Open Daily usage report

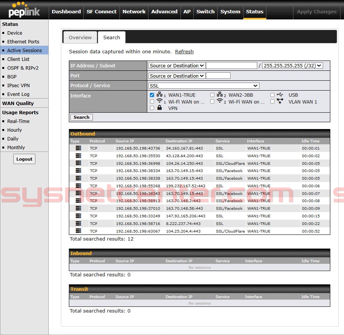click(x=13, y=139)
